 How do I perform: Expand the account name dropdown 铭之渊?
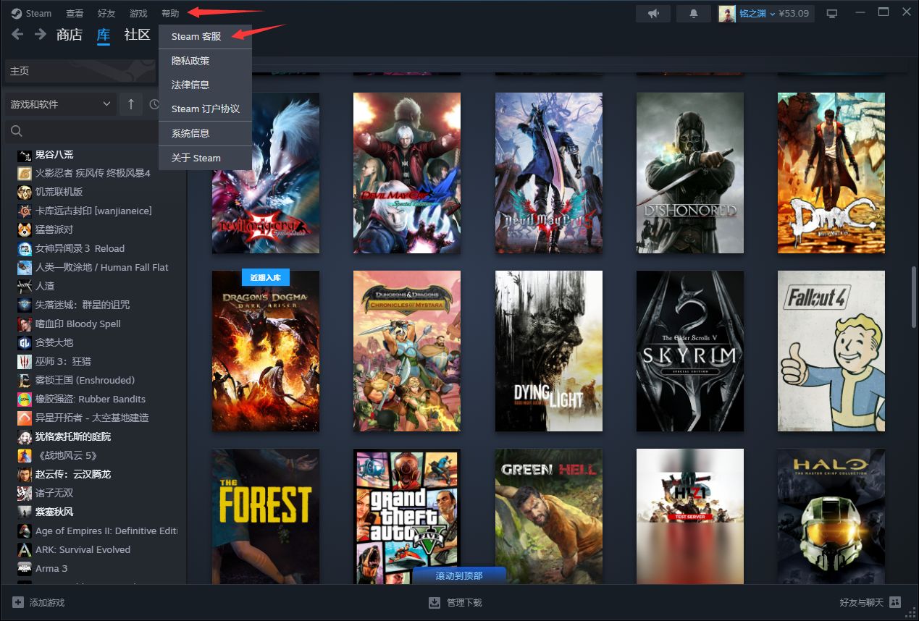click(757, 13)
